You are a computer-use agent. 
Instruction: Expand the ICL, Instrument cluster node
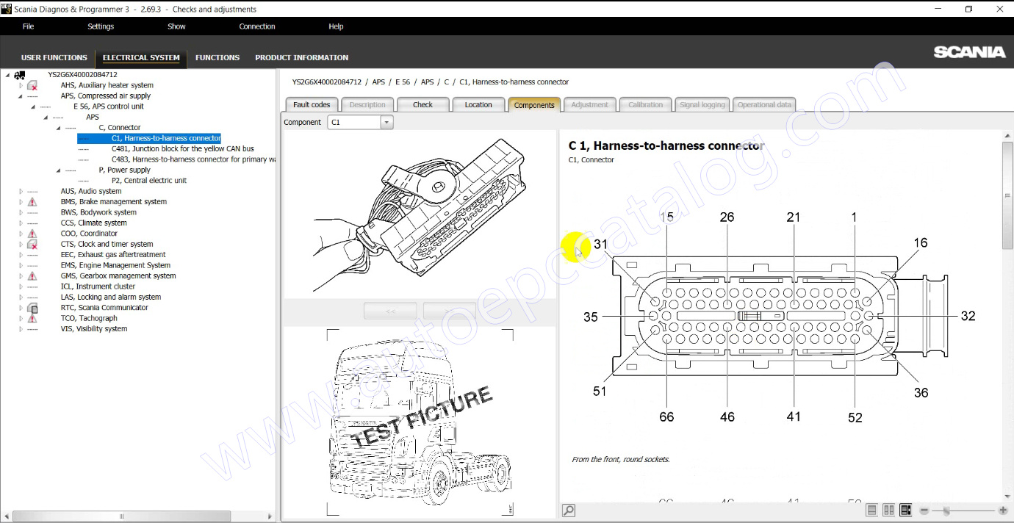pyautogui.click(x=21, y=286)
